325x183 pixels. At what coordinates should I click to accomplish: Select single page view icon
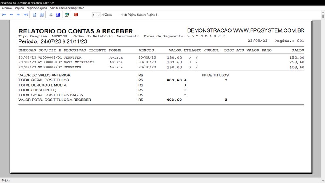[35, 15]
